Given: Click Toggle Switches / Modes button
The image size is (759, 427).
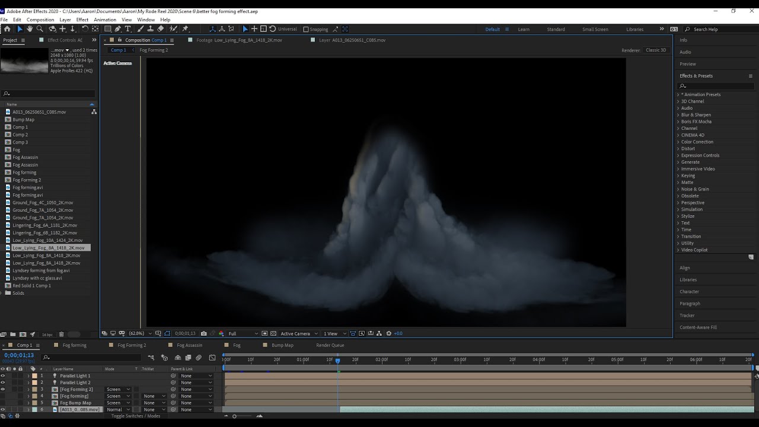Looking at the screenshot, I should pyautogui.click(x=136, y=416).
